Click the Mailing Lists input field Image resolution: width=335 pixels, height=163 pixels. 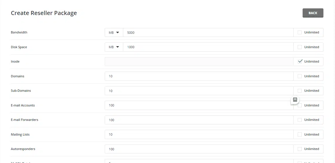(199, 134)
